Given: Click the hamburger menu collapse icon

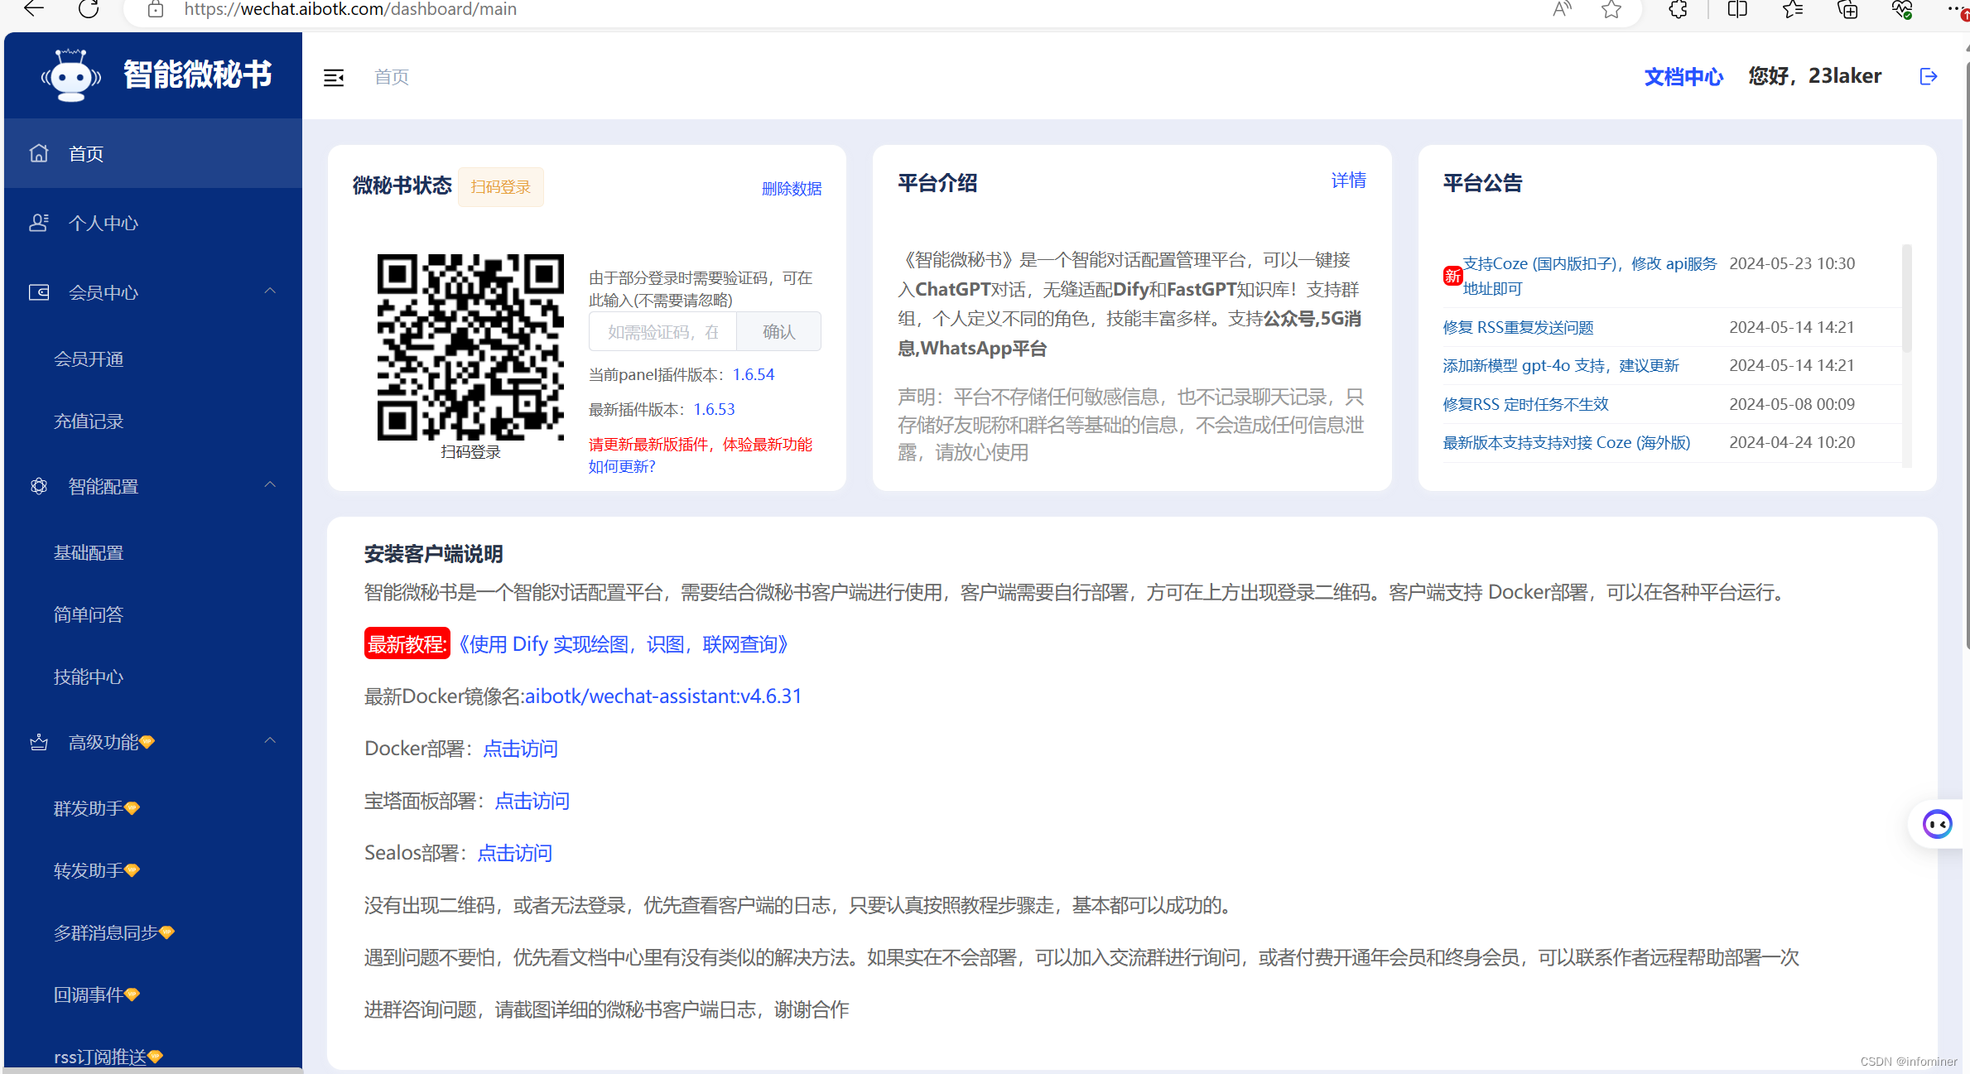Looking at the screenshot, I should [x=334, y=78].
